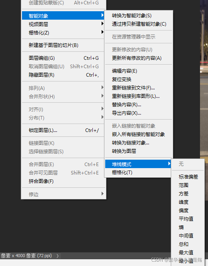
Task: Click 更新修改的内容(U)
Action: [x=138, y=50]
